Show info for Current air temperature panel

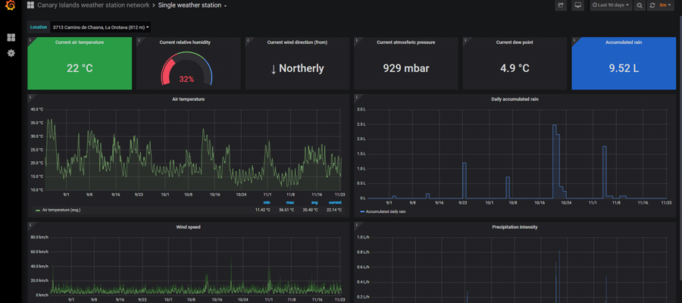pyautogui.click(x=30, y=40)
